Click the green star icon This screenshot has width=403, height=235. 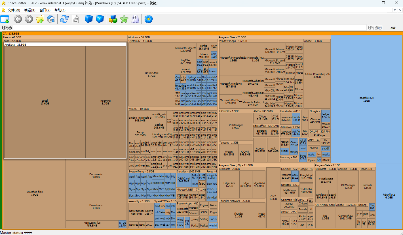124,19
